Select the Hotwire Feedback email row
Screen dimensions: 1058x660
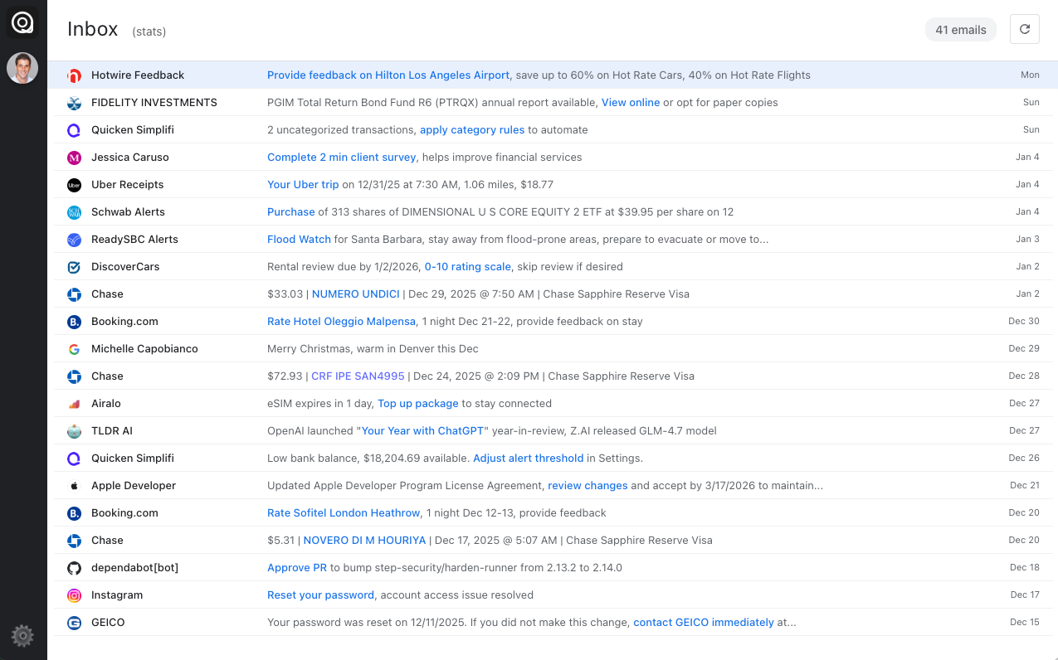[x=539, y=75]
